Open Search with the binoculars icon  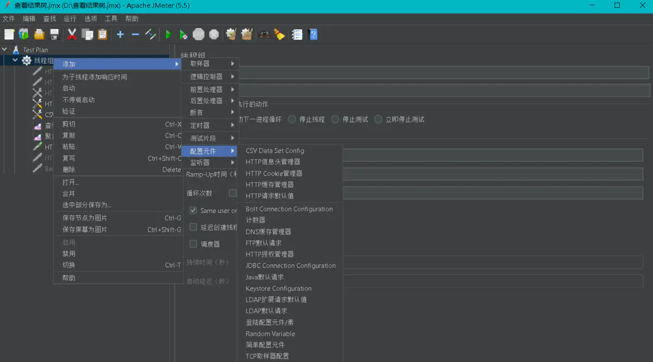tap(264, 34)
